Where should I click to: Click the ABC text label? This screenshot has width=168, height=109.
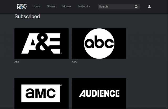click(x=75, y=62)
